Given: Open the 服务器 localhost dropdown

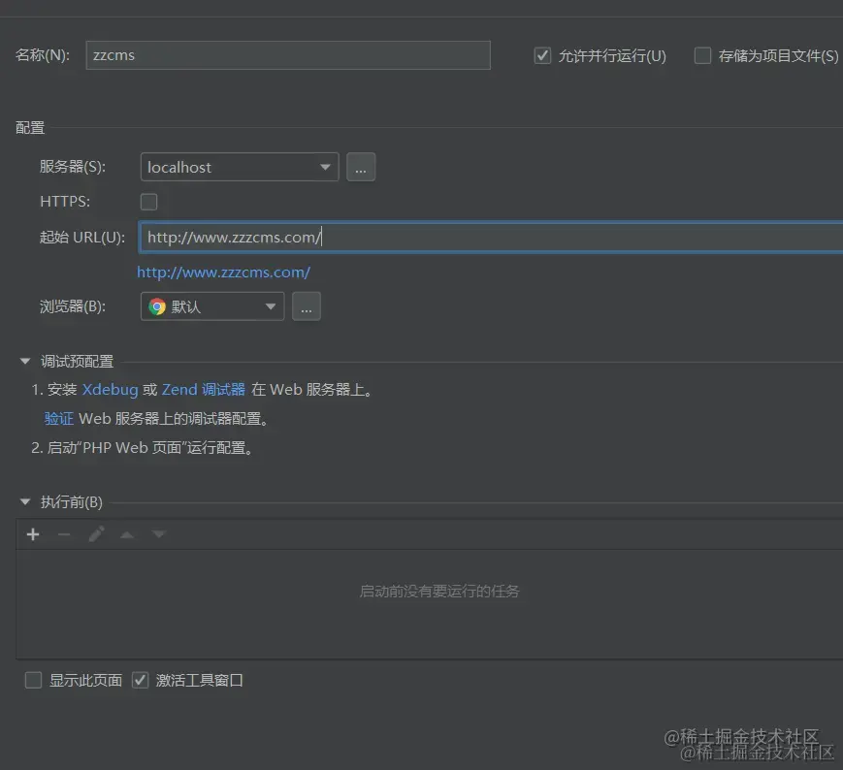Looking at the screenshot, I should pos(240,167).
